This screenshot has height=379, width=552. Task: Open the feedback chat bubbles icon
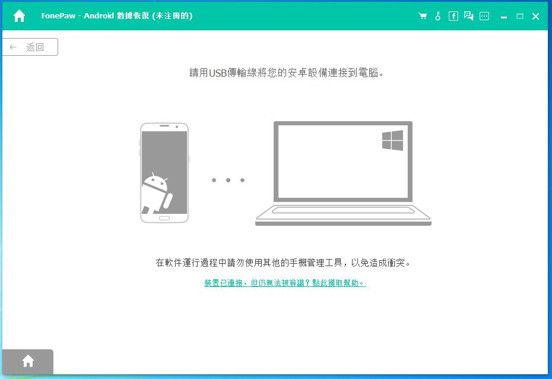(x=468, y=16)
